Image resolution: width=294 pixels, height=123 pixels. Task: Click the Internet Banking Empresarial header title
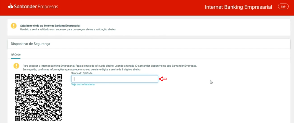[x=238, y=7]
